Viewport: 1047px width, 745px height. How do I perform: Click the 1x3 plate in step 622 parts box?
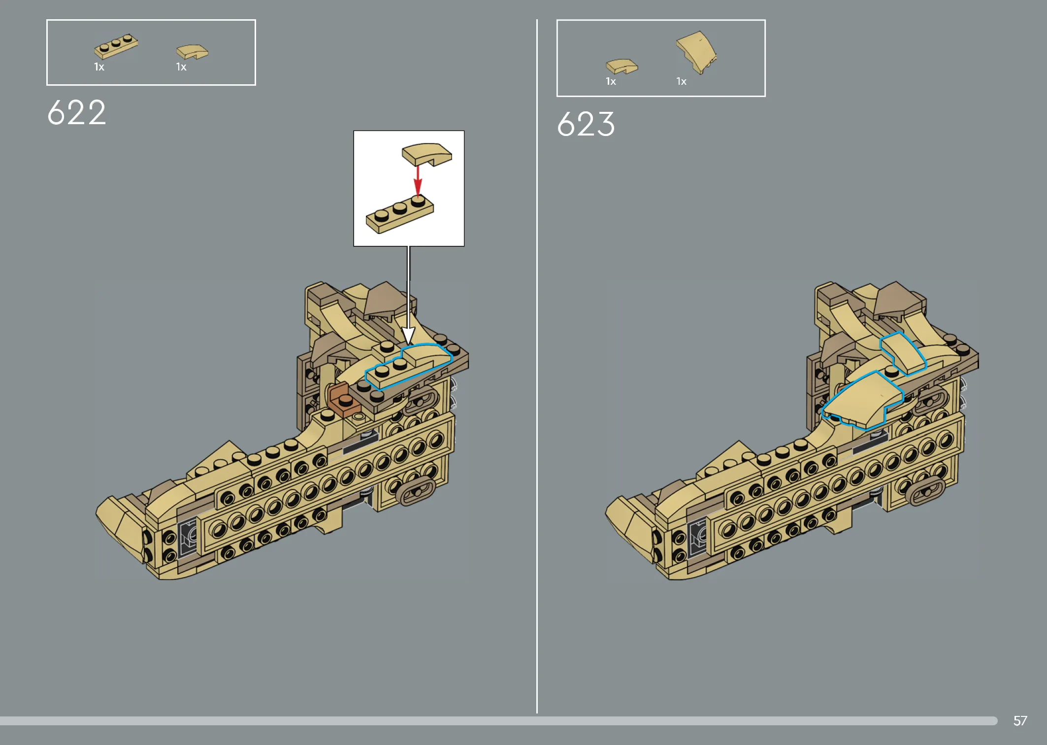coord(116,46)
